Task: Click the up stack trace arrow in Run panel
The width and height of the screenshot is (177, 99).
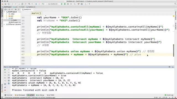Action: coord(9,70)
